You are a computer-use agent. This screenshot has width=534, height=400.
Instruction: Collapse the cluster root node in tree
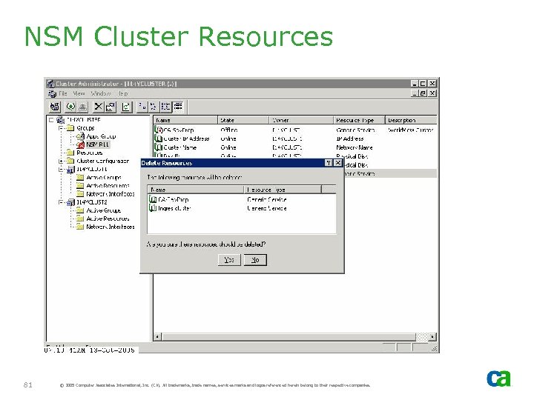tap(51, 120)
